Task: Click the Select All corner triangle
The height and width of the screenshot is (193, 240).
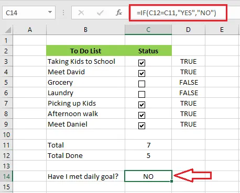Action: coord(8,30)
